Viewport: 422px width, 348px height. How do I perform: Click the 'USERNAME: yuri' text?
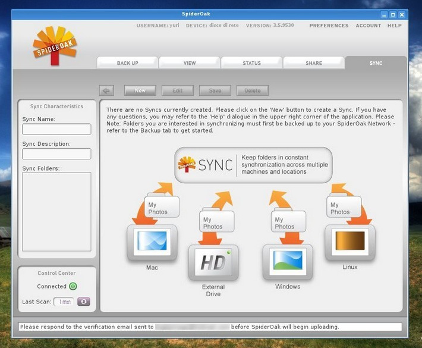(158, 26)
